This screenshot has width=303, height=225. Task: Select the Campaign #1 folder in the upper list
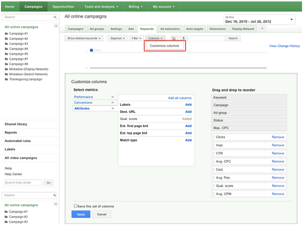click(19, 34)
